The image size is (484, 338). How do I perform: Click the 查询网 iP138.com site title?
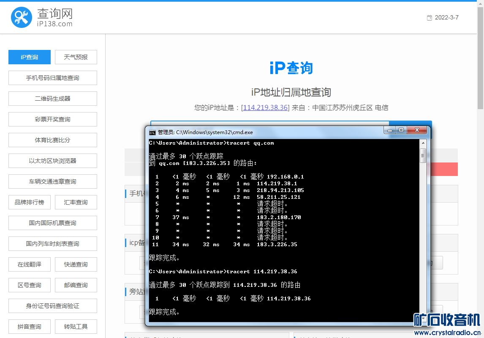tap(55, 18)
